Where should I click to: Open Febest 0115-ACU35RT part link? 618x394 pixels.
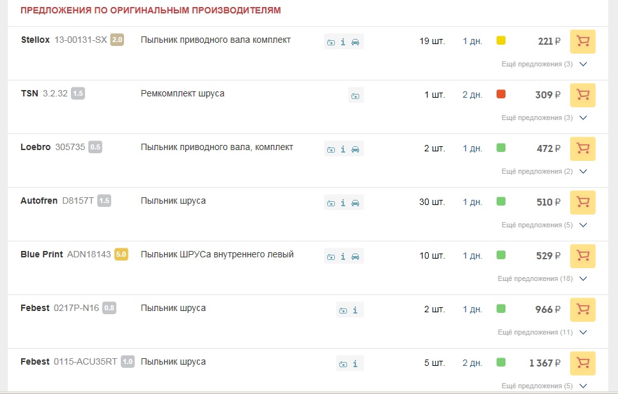click(85, 361)
